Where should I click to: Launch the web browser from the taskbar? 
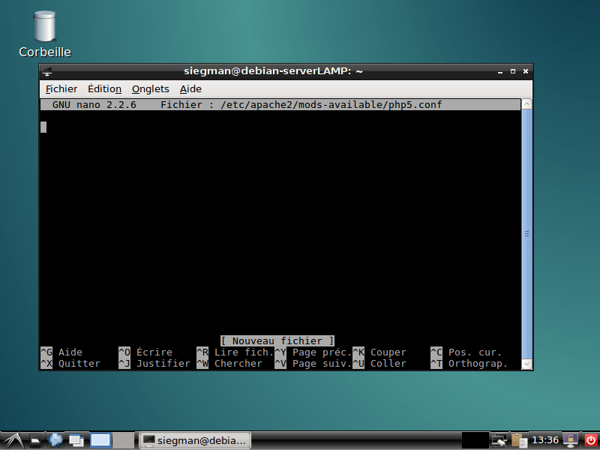[x=55, y=440]
